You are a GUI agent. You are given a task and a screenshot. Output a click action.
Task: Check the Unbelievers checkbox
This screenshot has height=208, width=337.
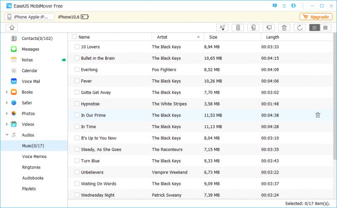(x=77, y=172)
